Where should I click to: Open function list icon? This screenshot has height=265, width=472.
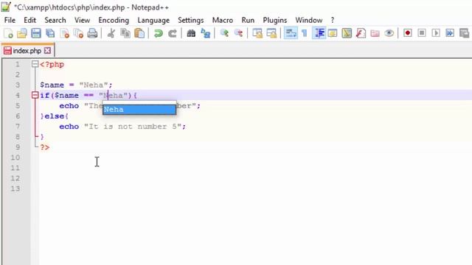pos(361,33)
